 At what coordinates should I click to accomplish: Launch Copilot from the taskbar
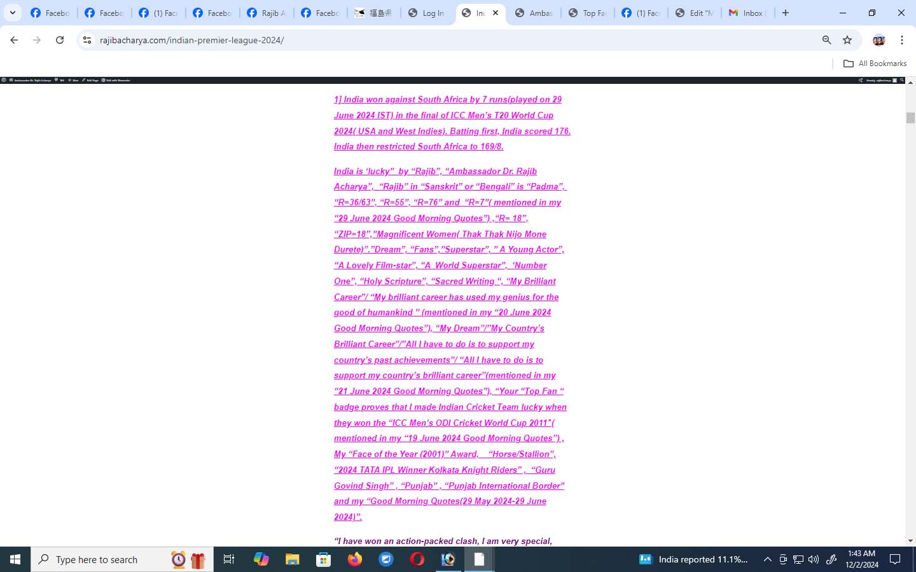(261, 559)
